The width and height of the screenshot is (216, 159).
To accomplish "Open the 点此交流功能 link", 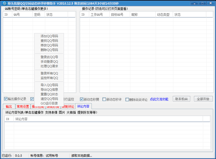I will click(x=159, y=99).
